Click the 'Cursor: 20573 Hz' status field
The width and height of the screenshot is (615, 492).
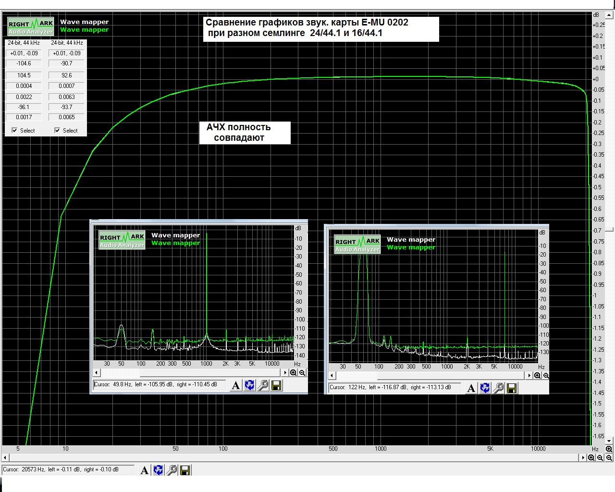point(68,470)
